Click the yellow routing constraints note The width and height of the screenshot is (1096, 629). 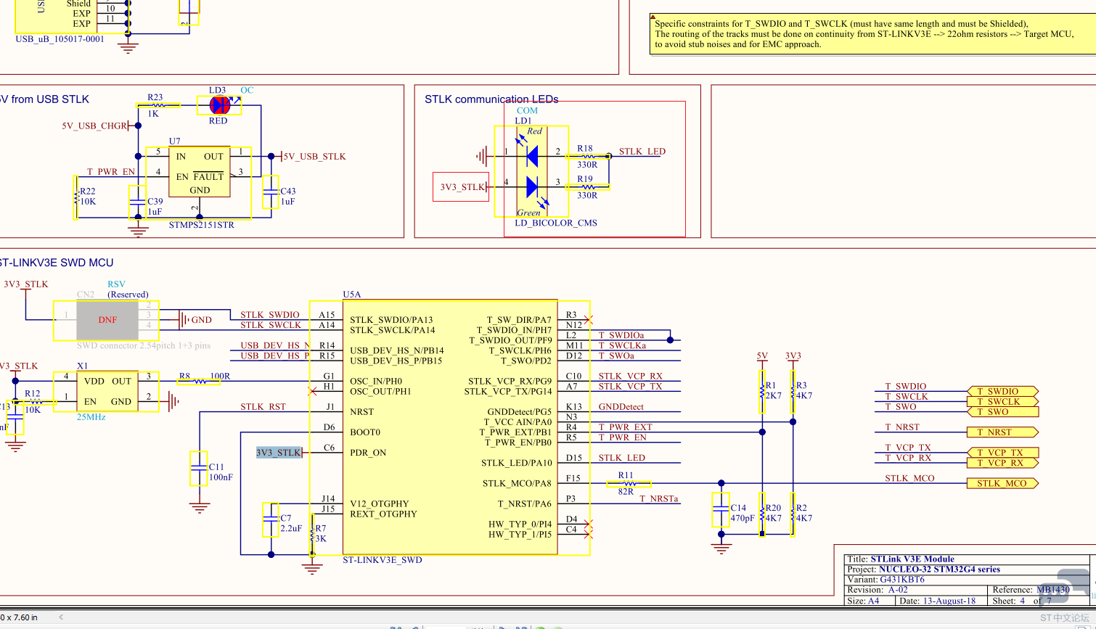872,34
